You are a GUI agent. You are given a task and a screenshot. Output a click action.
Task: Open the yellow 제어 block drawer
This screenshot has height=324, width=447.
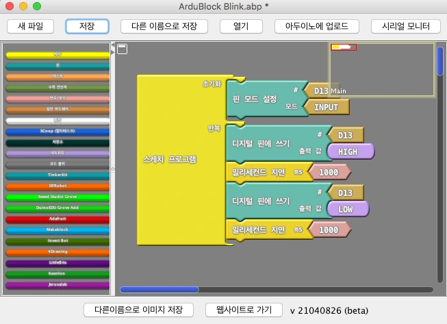click(58, 55)
